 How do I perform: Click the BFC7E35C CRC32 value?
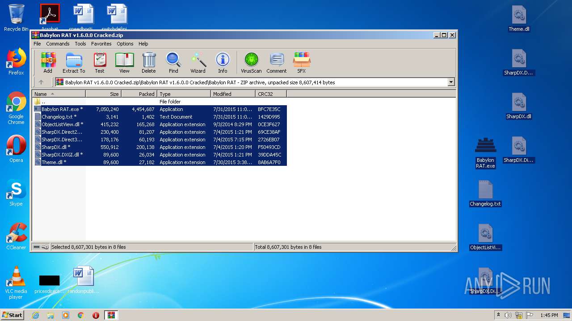[269, 109]
